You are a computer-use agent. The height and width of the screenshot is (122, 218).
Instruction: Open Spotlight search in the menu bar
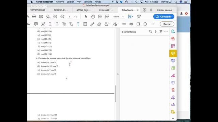coord(176,2)
